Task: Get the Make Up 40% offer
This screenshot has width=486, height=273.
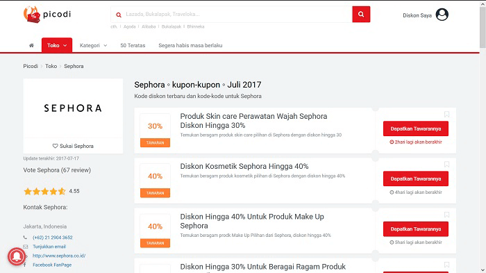Action: pyautogui.click(x=416, y=229)
